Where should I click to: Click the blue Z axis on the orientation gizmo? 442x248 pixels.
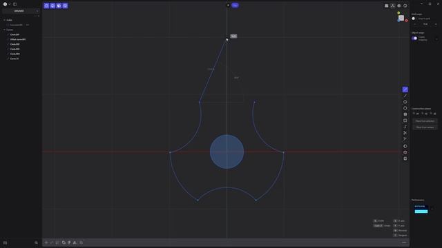point(398,21)
